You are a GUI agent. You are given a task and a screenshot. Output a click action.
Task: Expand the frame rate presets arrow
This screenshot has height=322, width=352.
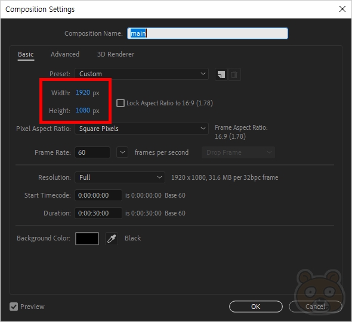click(122, 152)
